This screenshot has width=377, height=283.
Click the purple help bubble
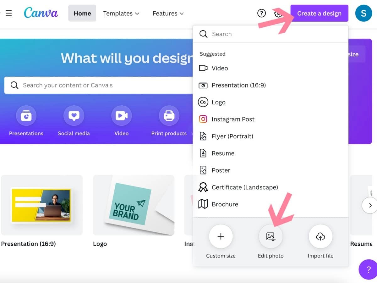pyautogui.click(x=368, y=269)
